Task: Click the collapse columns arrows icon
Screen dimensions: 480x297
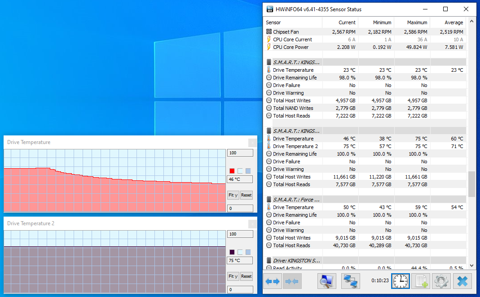Action: (292, 281)
